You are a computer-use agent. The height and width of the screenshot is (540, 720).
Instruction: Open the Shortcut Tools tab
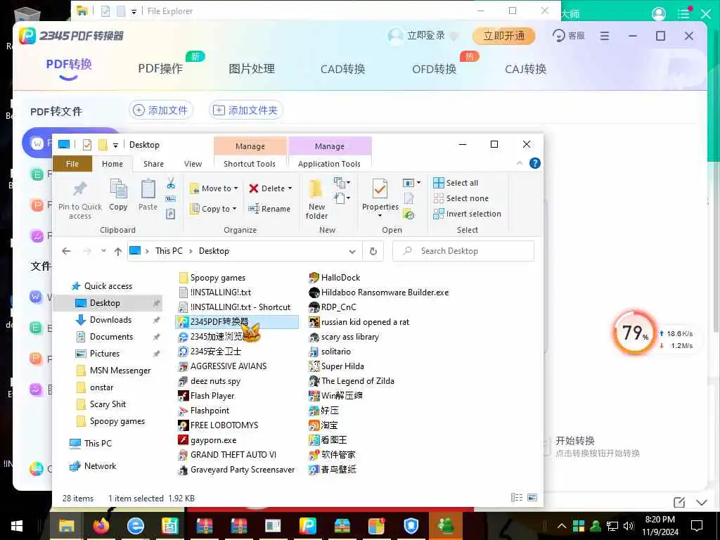[250, 164]
